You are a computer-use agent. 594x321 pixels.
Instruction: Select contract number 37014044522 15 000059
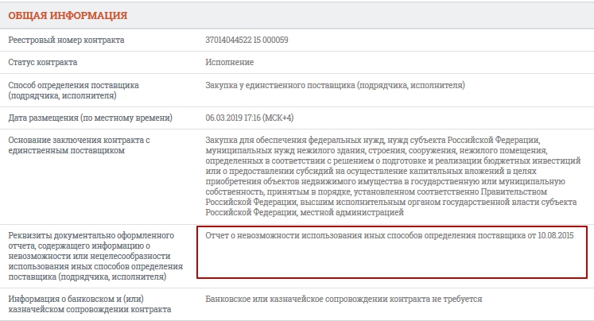point(247,40)
